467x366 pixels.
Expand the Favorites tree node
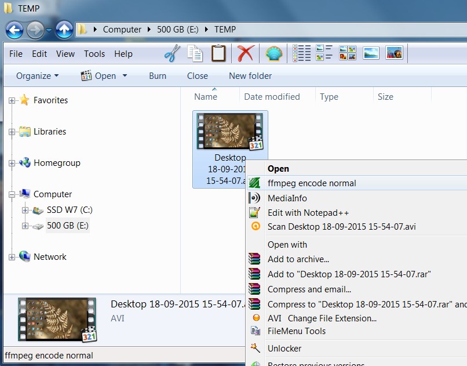[x=12, y=101]
